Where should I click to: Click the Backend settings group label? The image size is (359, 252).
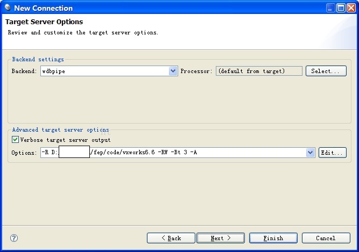click(x=38, y=60)
